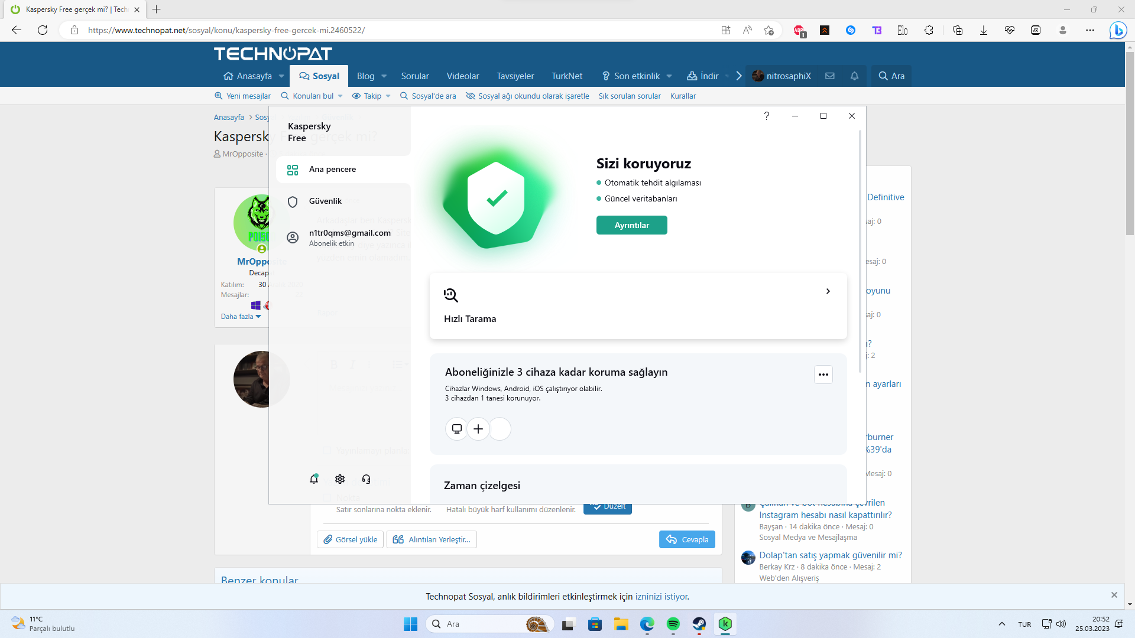Open Kaspersky app in taskbar
Image resolution: width=1135 pixels, height=638 pixels.
(725, 624)
